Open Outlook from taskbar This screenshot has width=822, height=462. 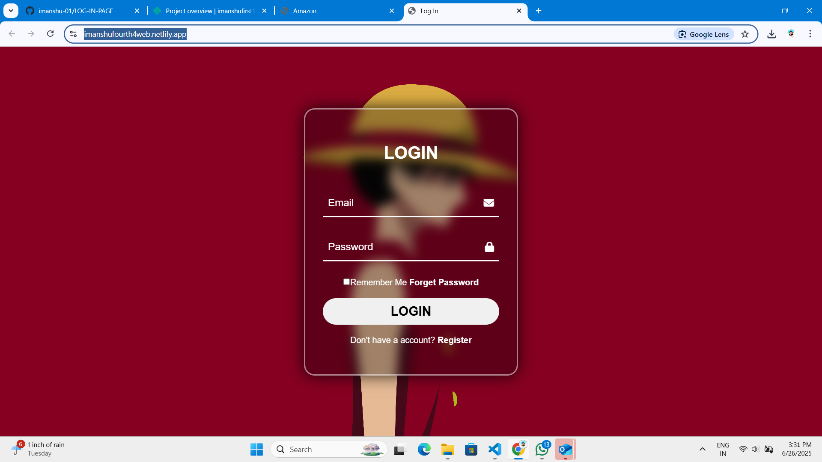(566, 450)
